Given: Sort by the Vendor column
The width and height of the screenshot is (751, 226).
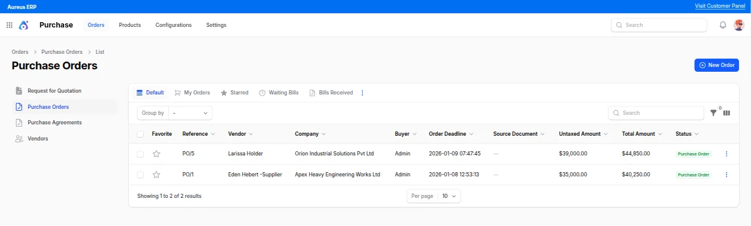Looking at the screenshot, I should click(x=240, y=134).
